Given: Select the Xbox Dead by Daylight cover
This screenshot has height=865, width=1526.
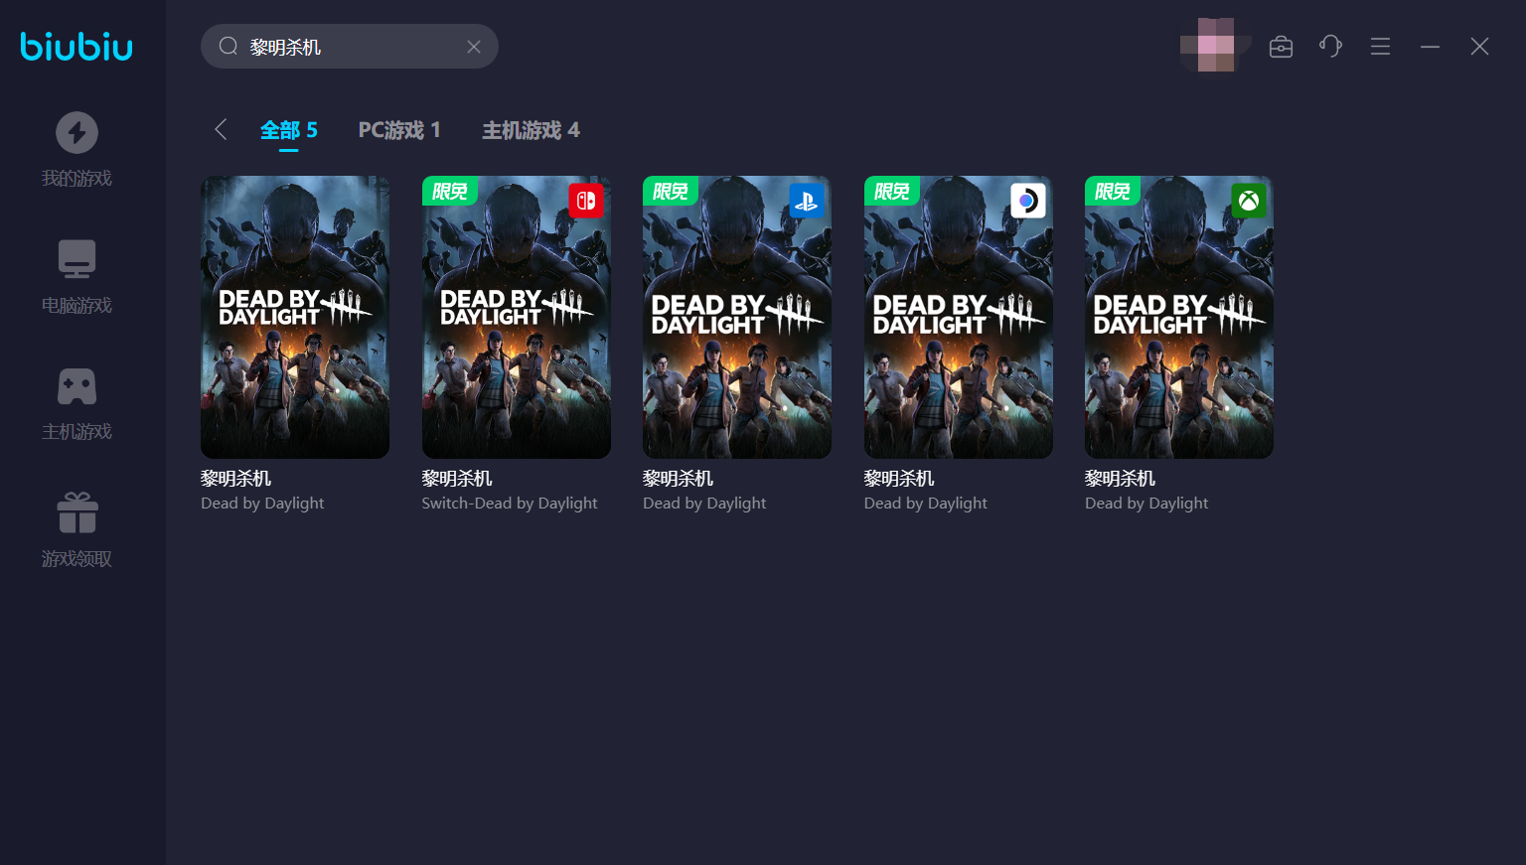Looking at the screenshot, I should coord(1178,317).
